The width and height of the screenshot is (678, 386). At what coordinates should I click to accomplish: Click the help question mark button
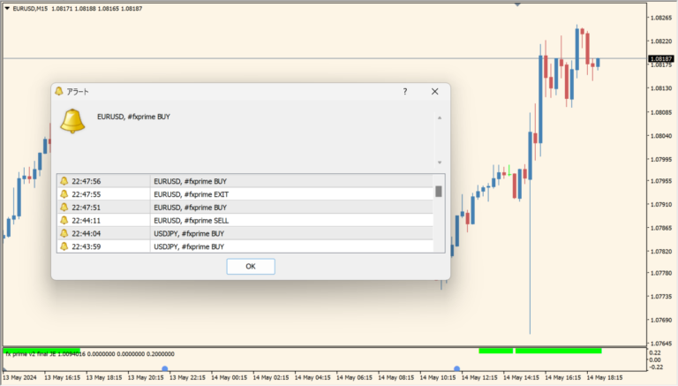404,91
